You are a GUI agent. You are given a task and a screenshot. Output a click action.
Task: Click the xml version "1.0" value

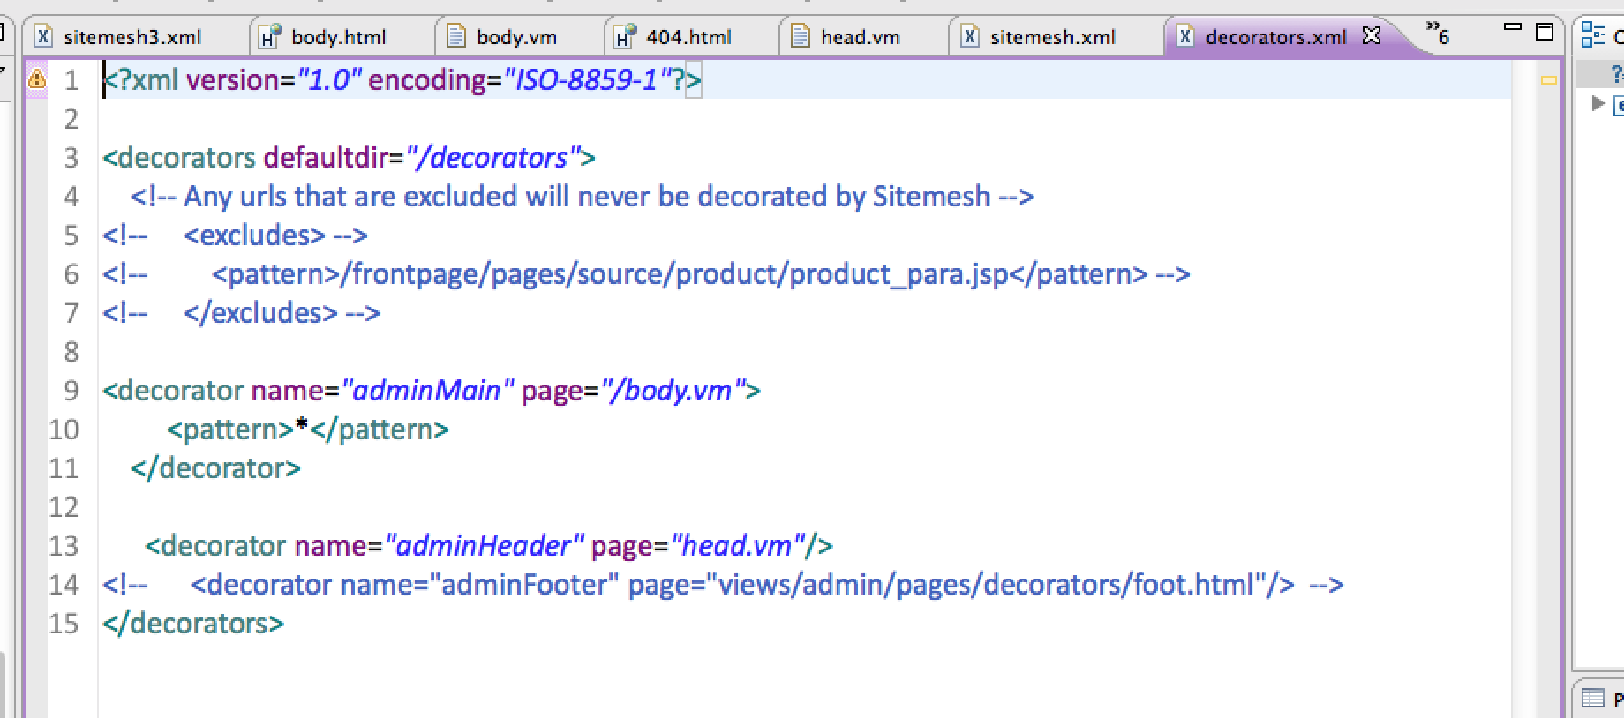(330, 80)
